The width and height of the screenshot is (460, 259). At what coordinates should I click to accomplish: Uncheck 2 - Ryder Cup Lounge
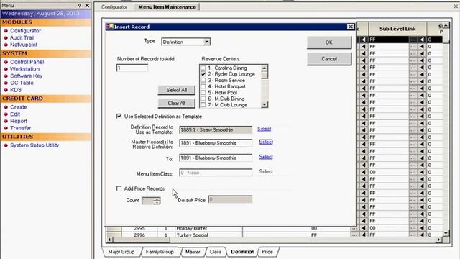tap(203, 74)
